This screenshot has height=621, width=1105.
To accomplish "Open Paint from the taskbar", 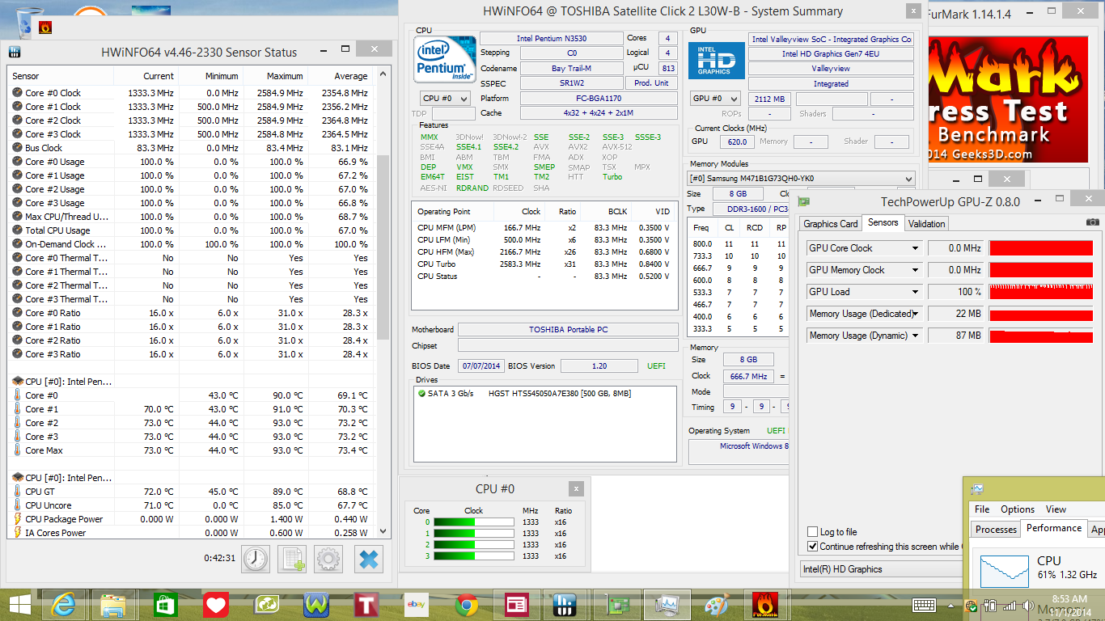I will (x=717, y=605).
